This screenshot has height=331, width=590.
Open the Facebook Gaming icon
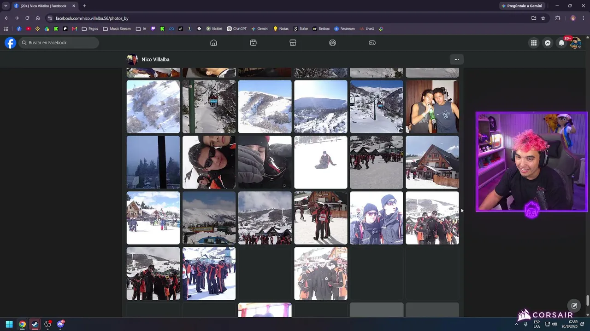[x=372, y=43]
